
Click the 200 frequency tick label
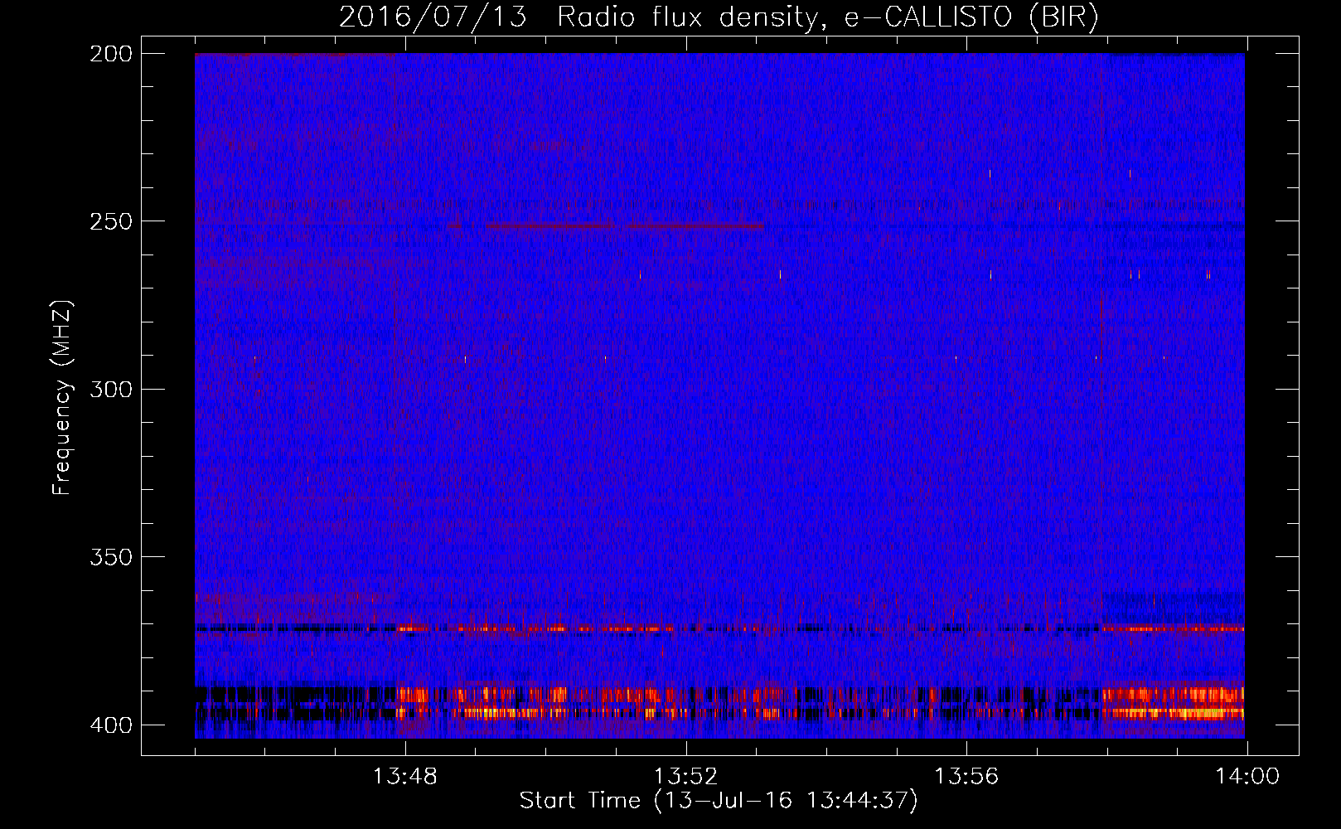pos(110,54)
